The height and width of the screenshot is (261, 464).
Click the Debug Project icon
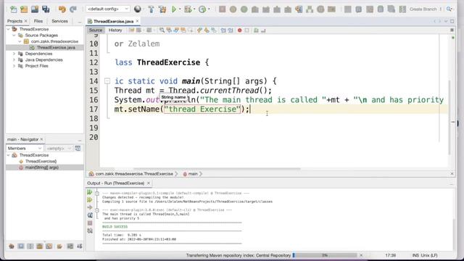pyautogui.click(x=188, y=9)
